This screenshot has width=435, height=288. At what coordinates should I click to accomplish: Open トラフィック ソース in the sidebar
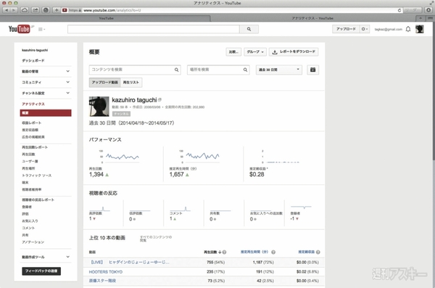(x=37, y=176)
